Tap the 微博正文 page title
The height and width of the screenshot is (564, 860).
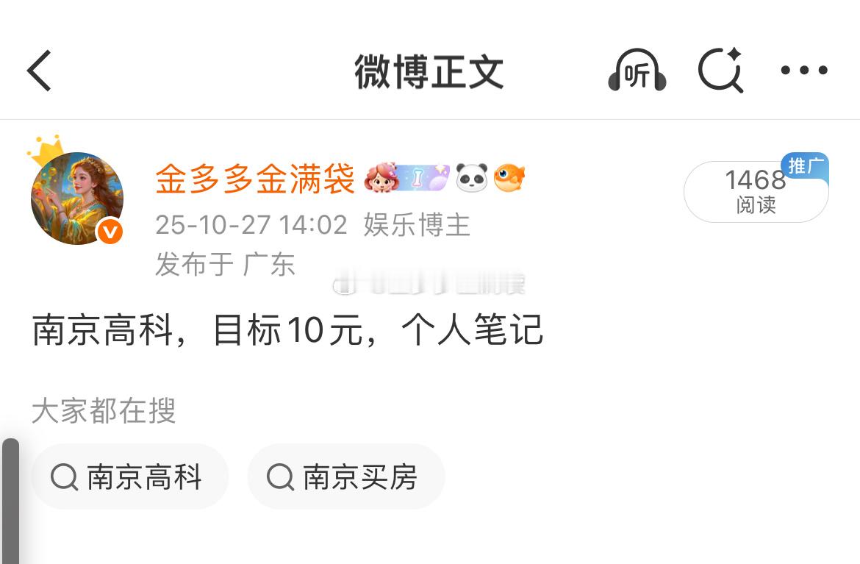pyautogui.click(x=429, y=71)
